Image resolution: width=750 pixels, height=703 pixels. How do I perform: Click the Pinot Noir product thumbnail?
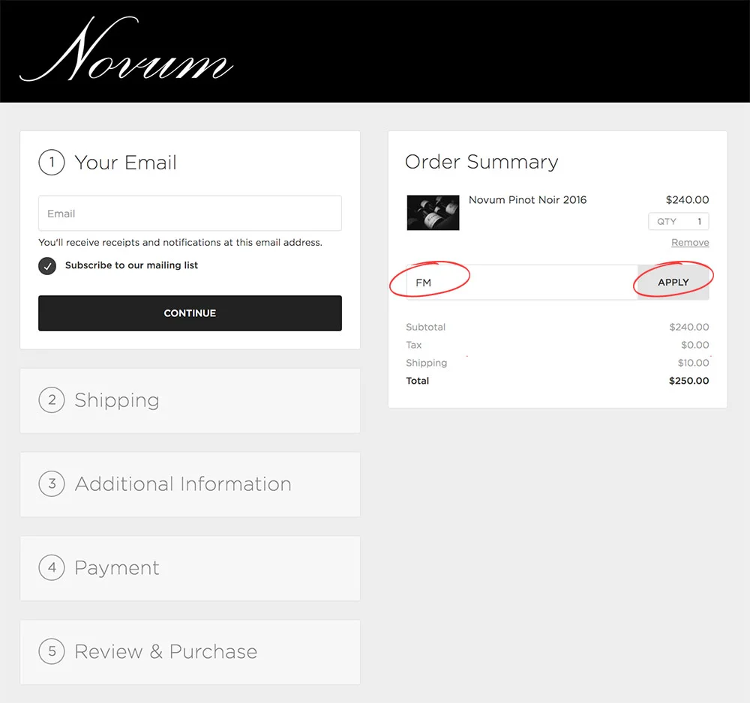click(x=433, y=213)
